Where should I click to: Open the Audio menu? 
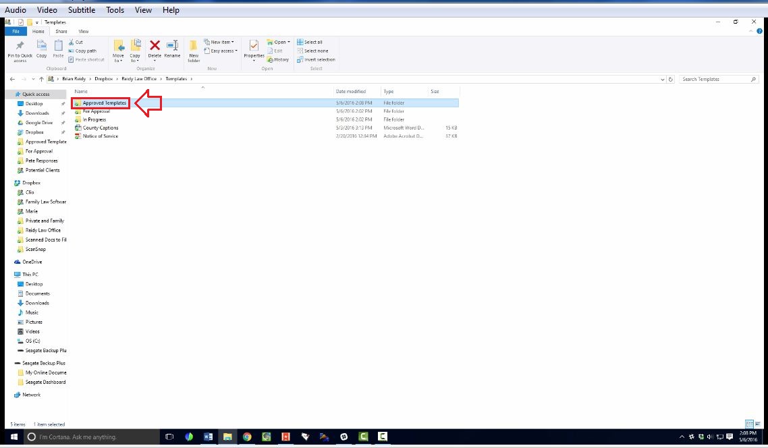click(x=15, y=10)
